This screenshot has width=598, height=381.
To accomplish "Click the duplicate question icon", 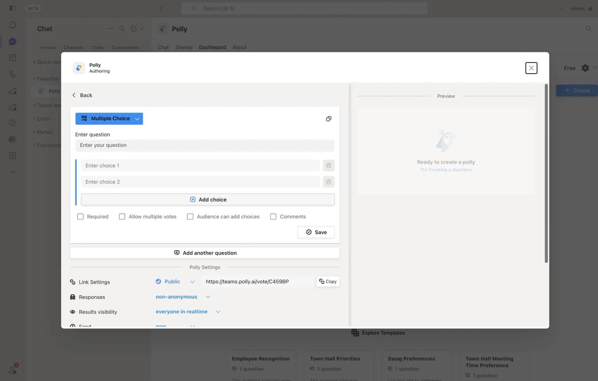I will coord(328,119).
